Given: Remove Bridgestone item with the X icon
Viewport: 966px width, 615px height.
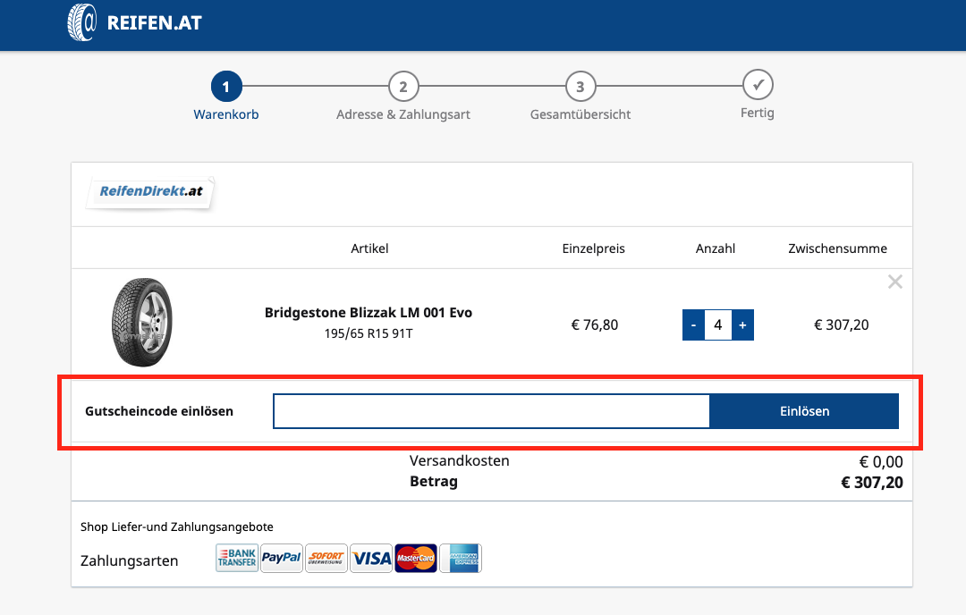Looking at the screenshot, I should coord(895,282).
